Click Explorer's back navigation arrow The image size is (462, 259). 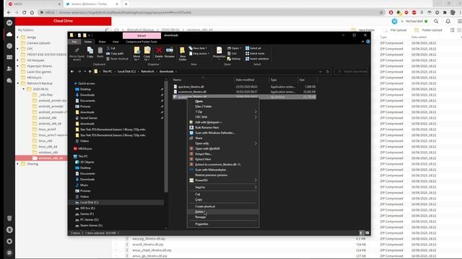pyautogui.click(x=72, y=71)
